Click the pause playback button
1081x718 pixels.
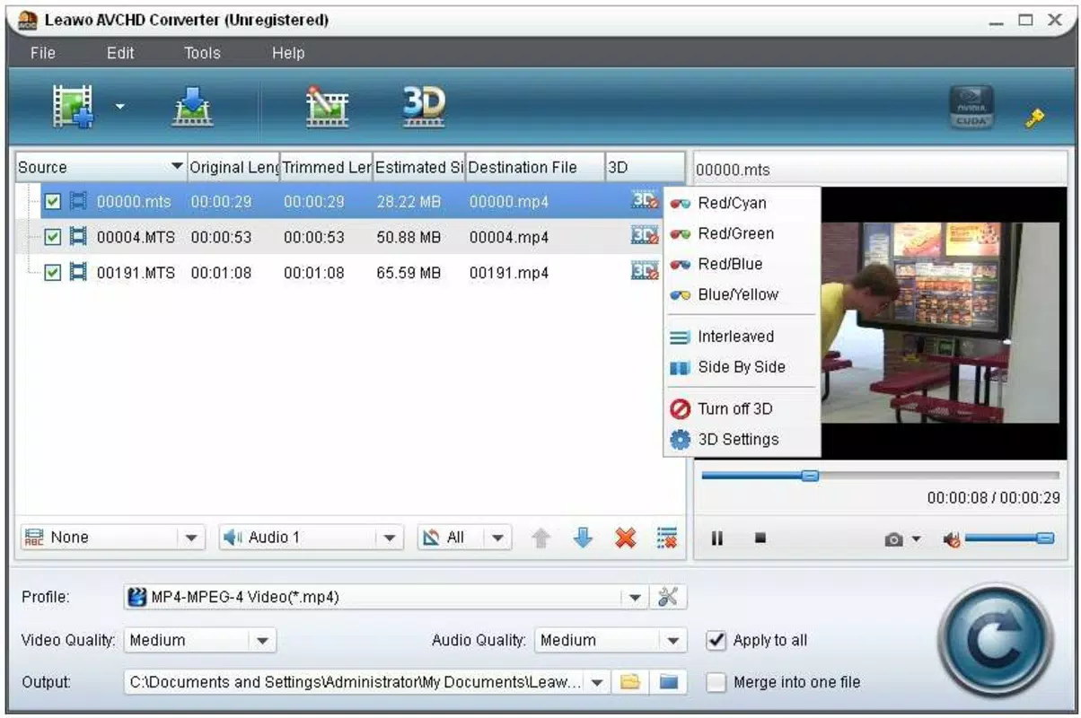(717, 538)
